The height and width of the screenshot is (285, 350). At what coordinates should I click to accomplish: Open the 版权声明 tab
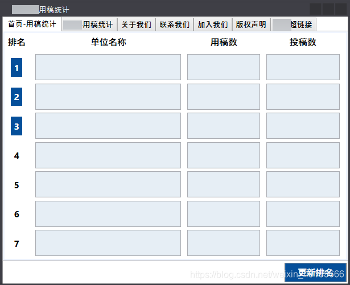point(251,24)
